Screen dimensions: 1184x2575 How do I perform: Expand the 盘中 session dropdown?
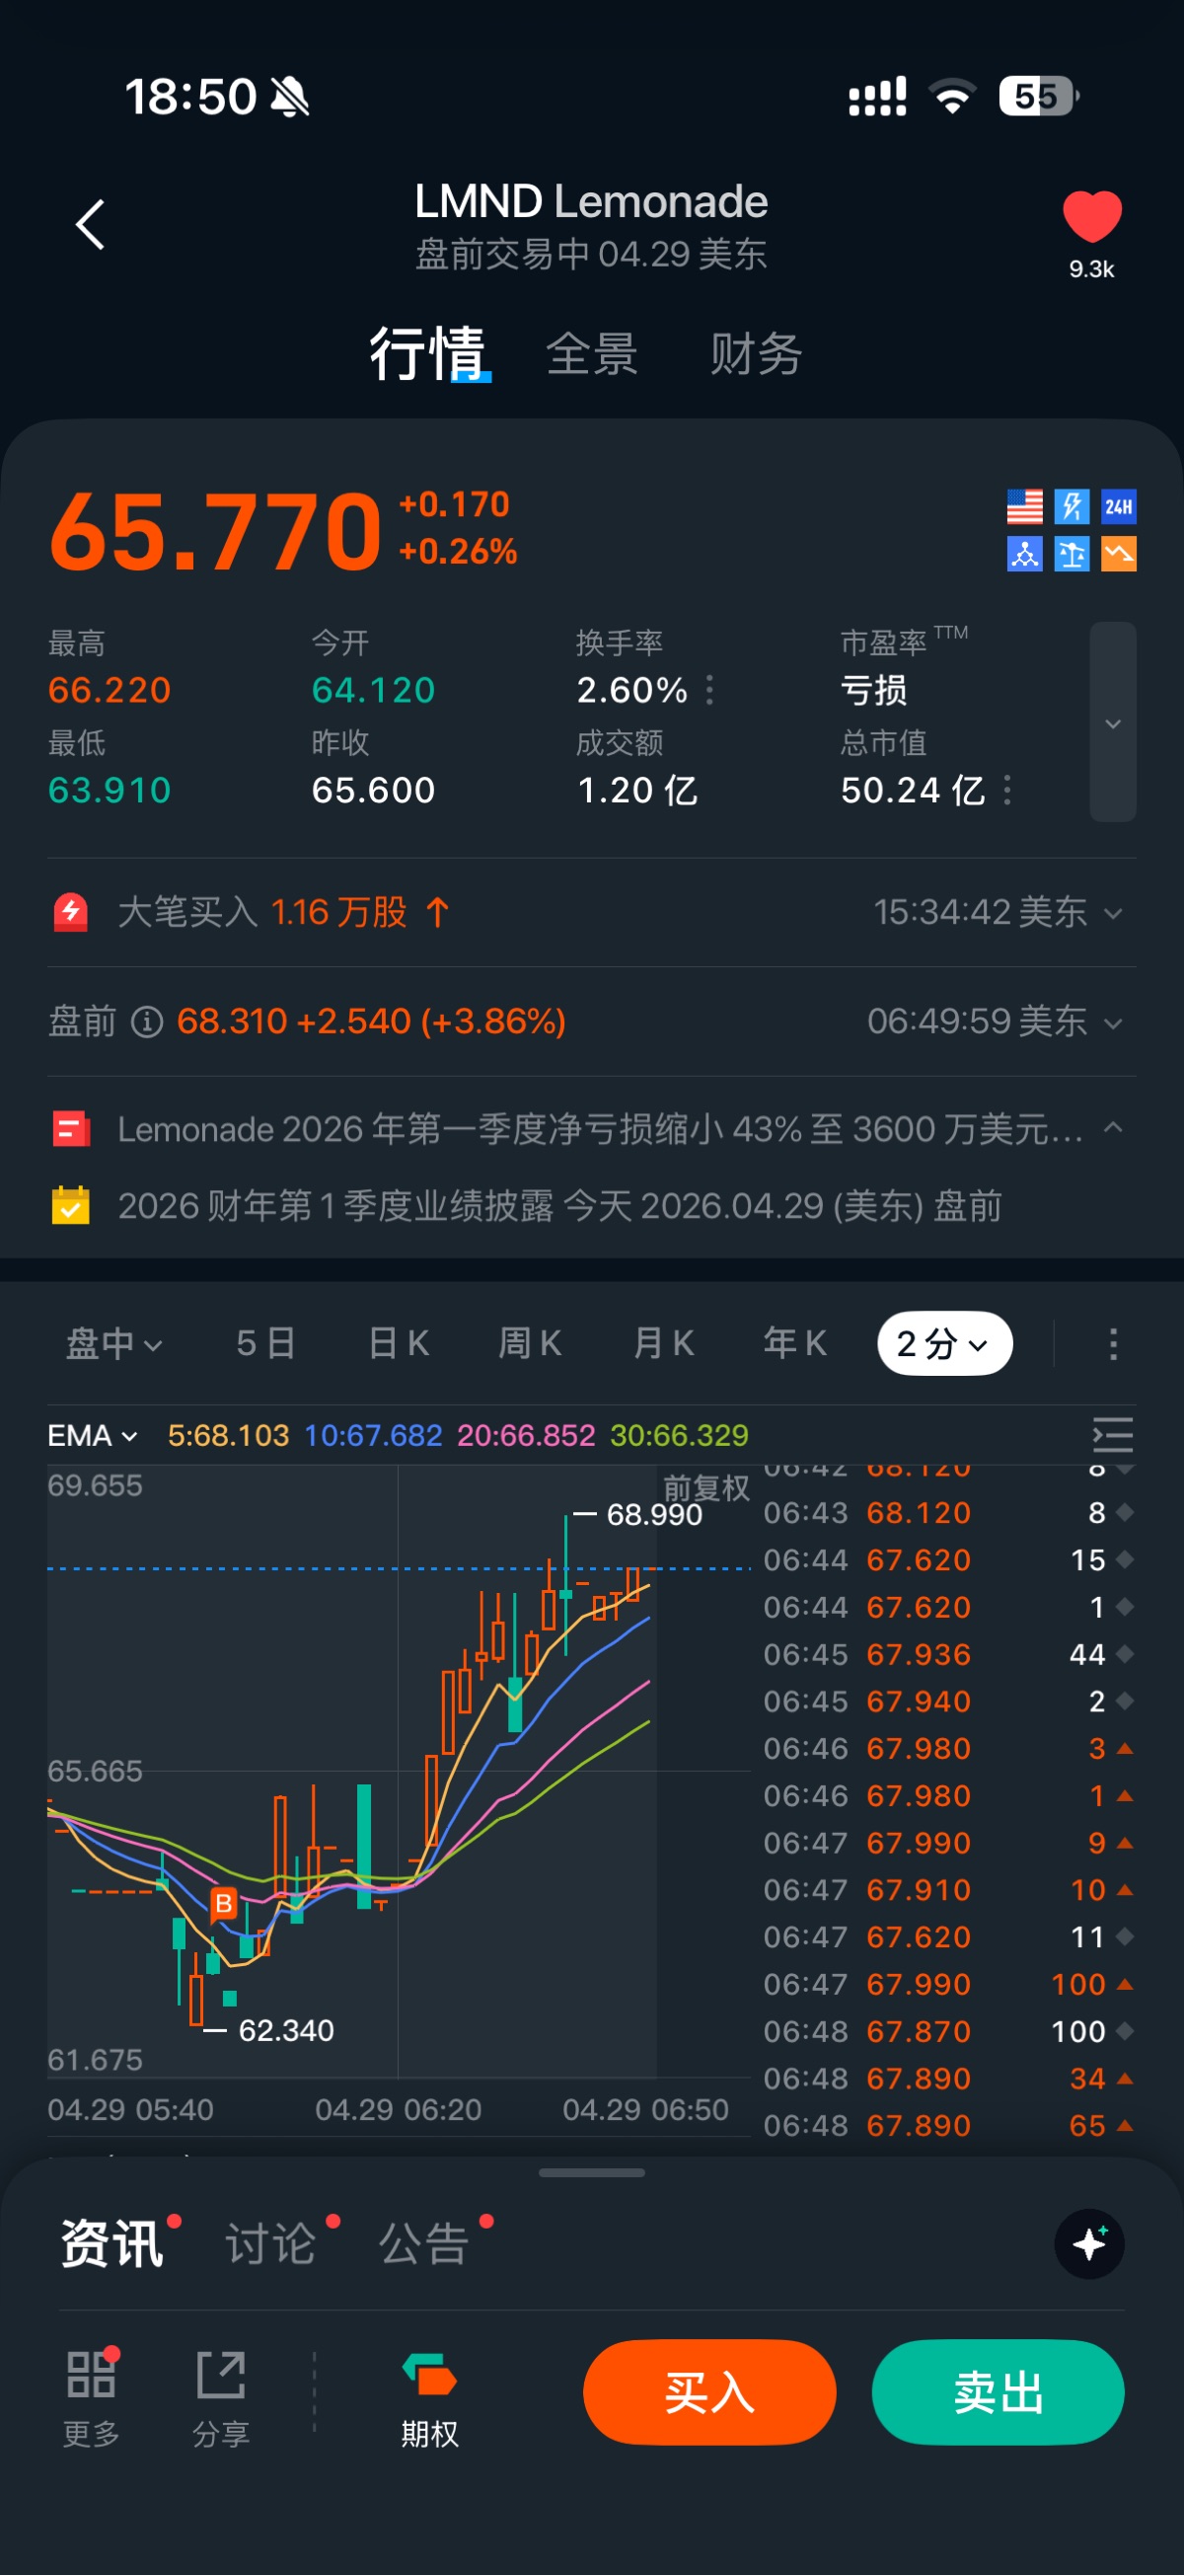pyautogui.click(x=112, y=1343)
